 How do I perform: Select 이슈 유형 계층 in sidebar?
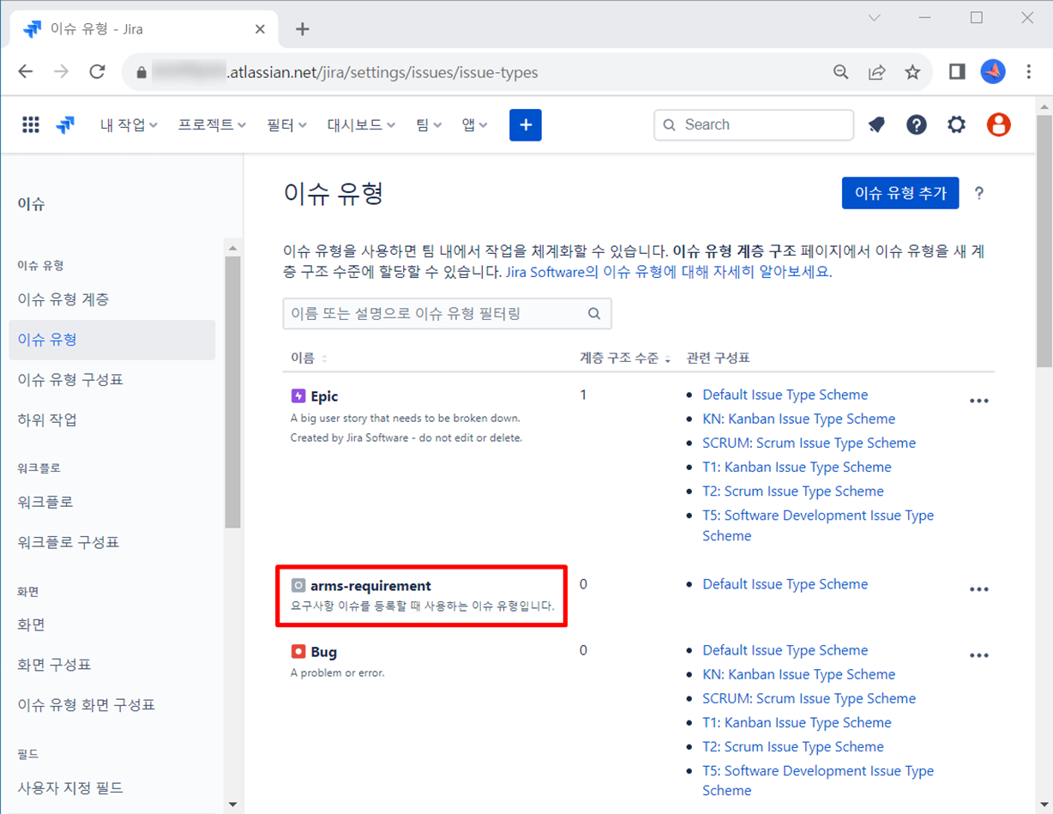pyautogui.click(x=63, y=299)
